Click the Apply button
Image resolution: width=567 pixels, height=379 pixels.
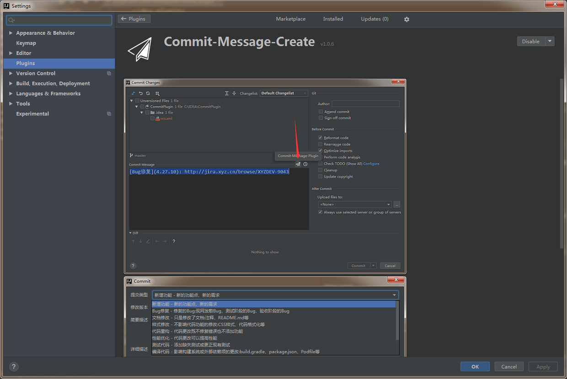[543, 367]
